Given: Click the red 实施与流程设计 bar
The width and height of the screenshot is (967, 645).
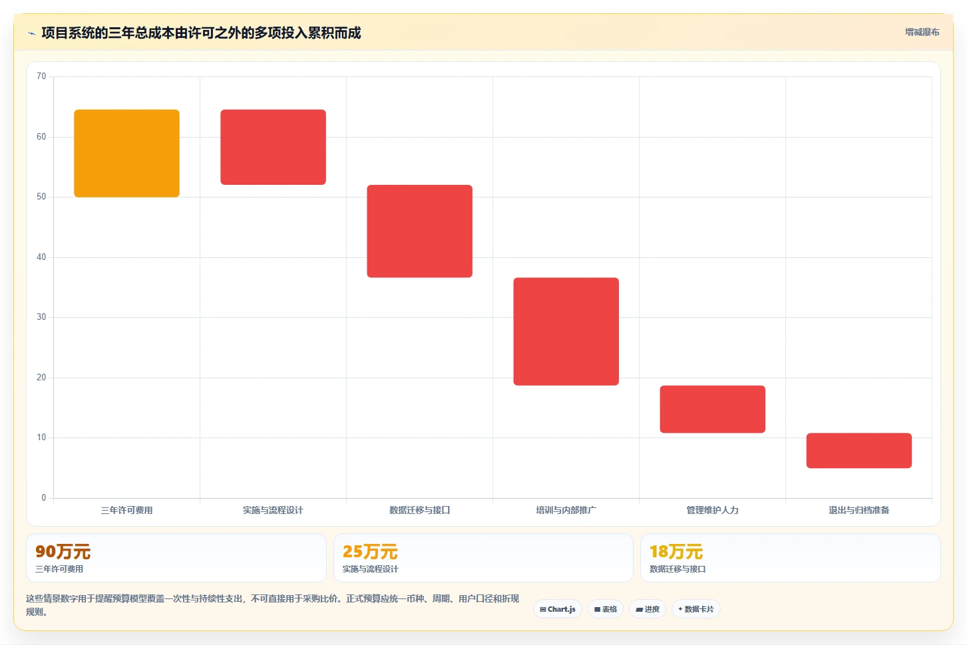Looking at the screenshot, I should 273,147.
